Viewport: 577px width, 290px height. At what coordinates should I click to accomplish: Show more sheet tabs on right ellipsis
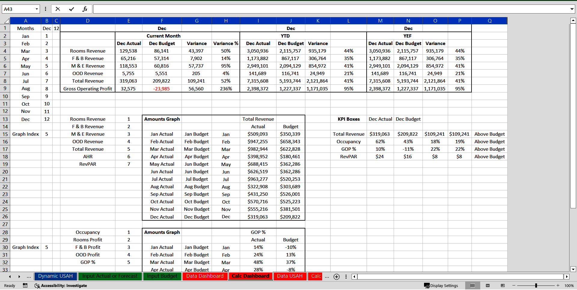click(x=327, y=276)
